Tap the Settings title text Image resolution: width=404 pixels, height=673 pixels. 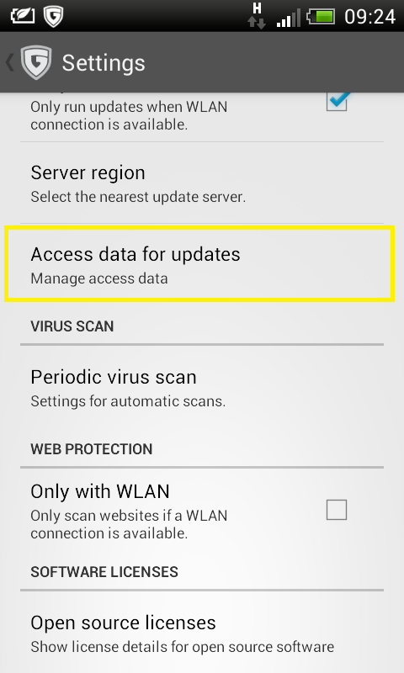click(x=104, y=64)
